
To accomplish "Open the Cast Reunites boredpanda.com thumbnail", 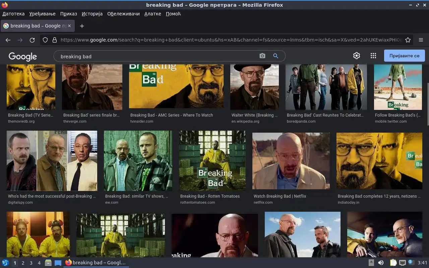I will pyautogui.click(x=326, y=87).
